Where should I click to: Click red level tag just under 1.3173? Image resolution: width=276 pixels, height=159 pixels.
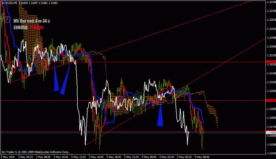point(271,131)
